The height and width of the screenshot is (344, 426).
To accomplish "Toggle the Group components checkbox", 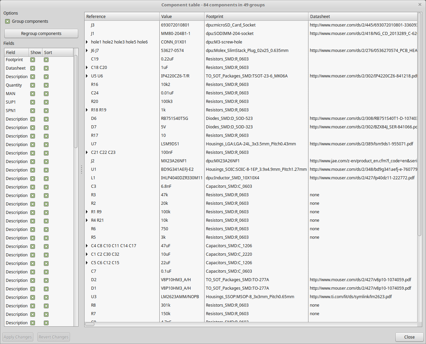I will pyautogui.click(x=7, y=21).
